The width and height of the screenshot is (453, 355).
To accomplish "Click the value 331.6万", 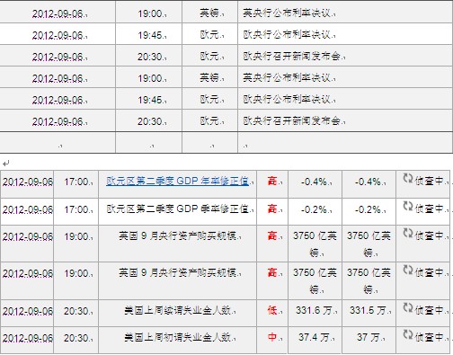I will click(x=314, y=310).
